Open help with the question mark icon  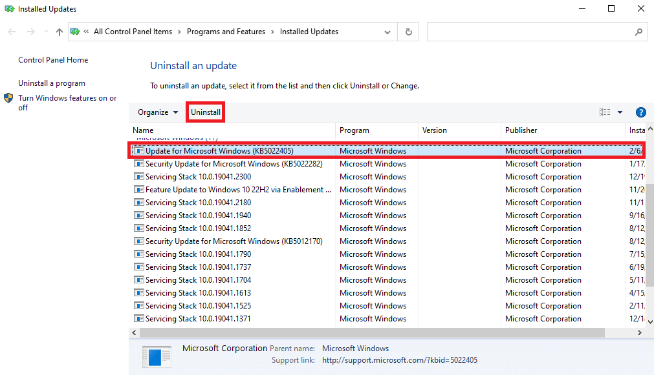click(x=640, y=112)
